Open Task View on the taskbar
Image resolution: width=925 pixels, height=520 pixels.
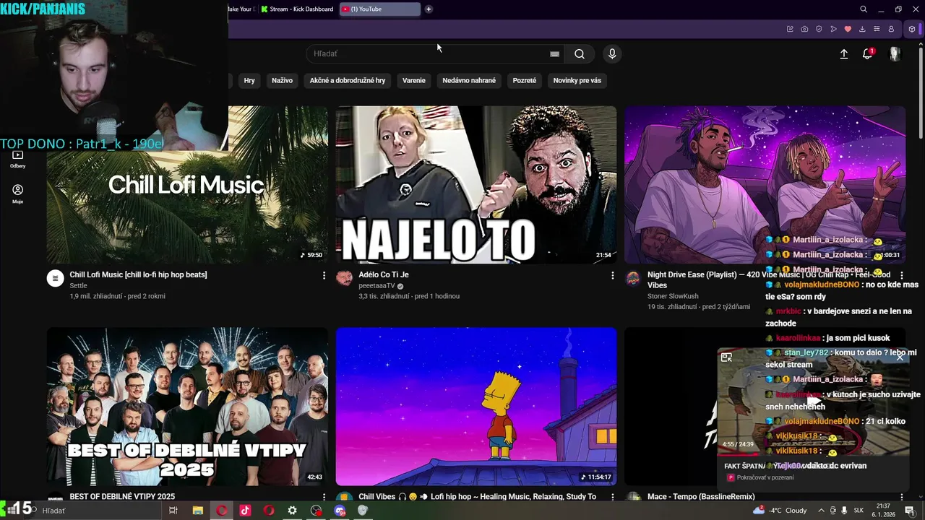[173, 511]
